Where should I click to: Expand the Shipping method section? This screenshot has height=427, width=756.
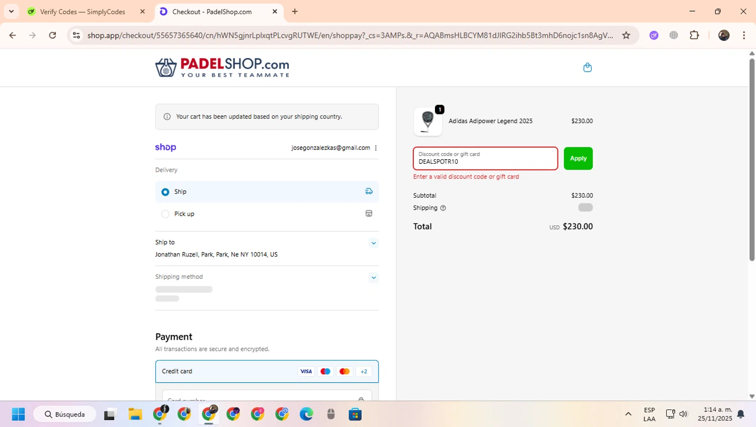point(373,277)
